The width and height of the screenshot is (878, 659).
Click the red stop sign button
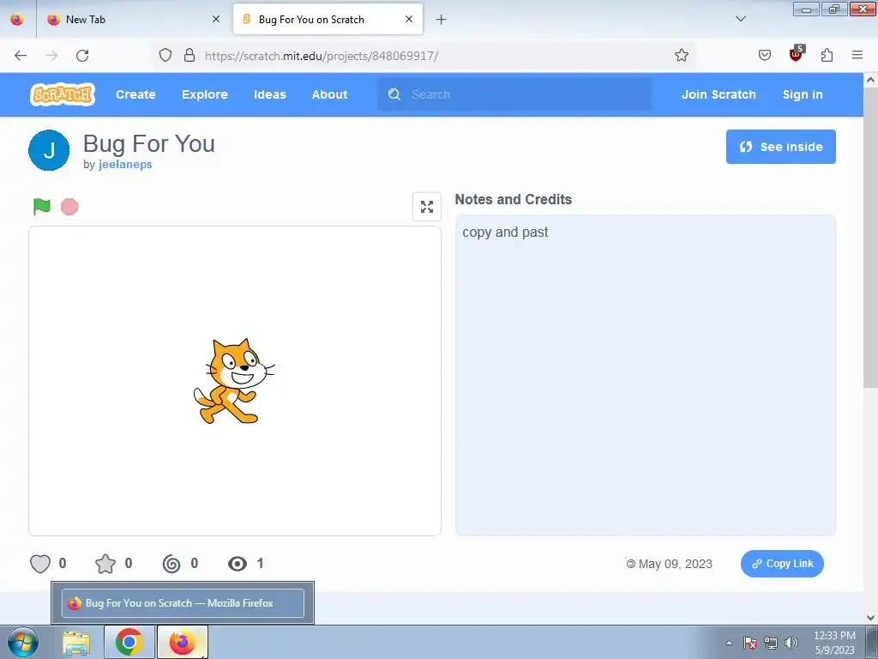(x=69, y=207)
